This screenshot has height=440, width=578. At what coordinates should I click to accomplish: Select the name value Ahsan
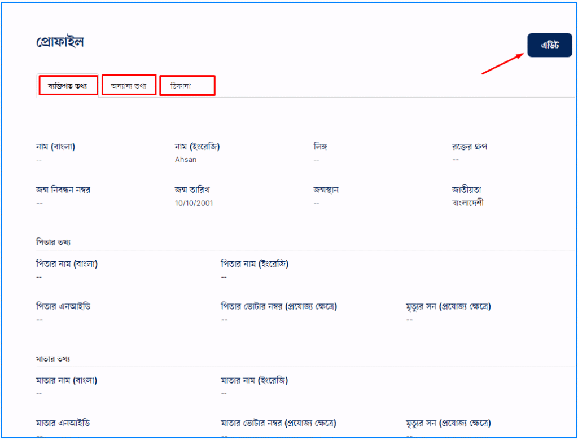pyautogui.click(x=186, y=160)
